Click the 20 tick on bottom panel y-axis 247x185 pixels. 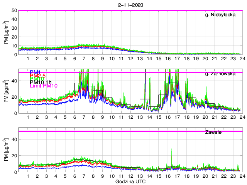click(13, 155)
